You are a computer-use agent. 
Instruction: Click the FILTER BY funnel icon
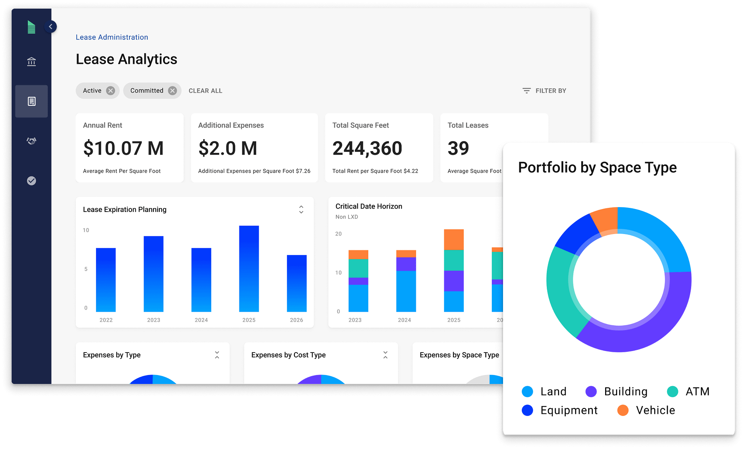click(x=526, y=90)
